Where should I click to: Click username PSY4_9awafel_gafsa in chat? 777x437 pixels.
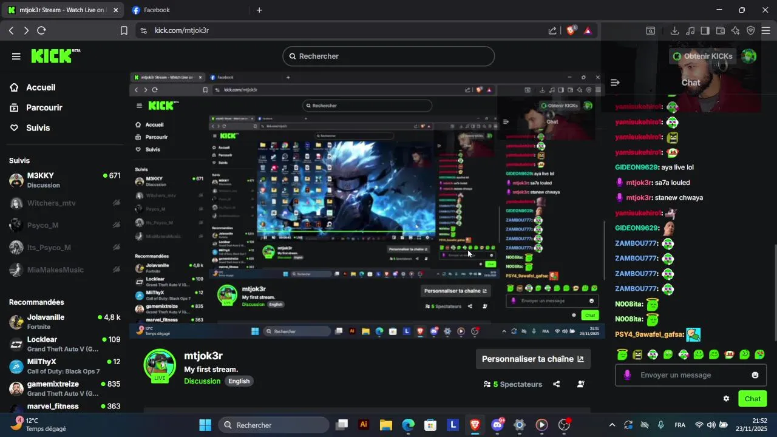650,334
